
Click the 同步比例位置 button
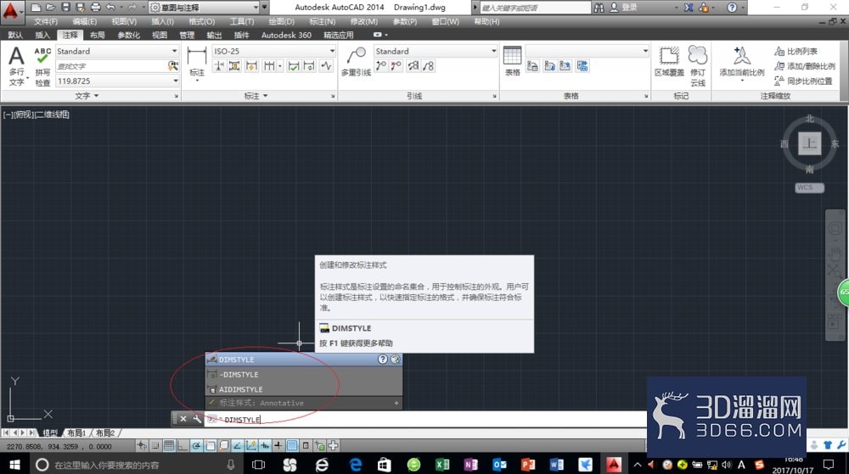coord(803,81)
